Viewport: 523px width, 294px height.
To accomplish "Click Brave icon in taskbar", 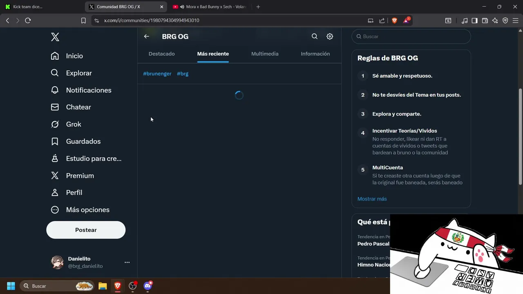I will point(118,286).
